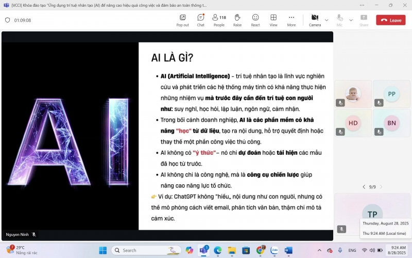Expand the Camera options dropdown arrow
The height and width of the screenshot is (258, 412).
tap(327, 20)
